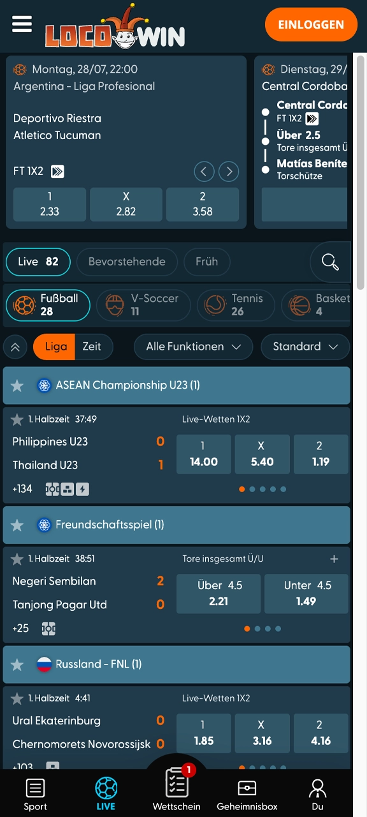The width and height of the screenshot is (367, 817).
Task: Favorite the ASEAN Championship U23 league
Action: point(17,386)
